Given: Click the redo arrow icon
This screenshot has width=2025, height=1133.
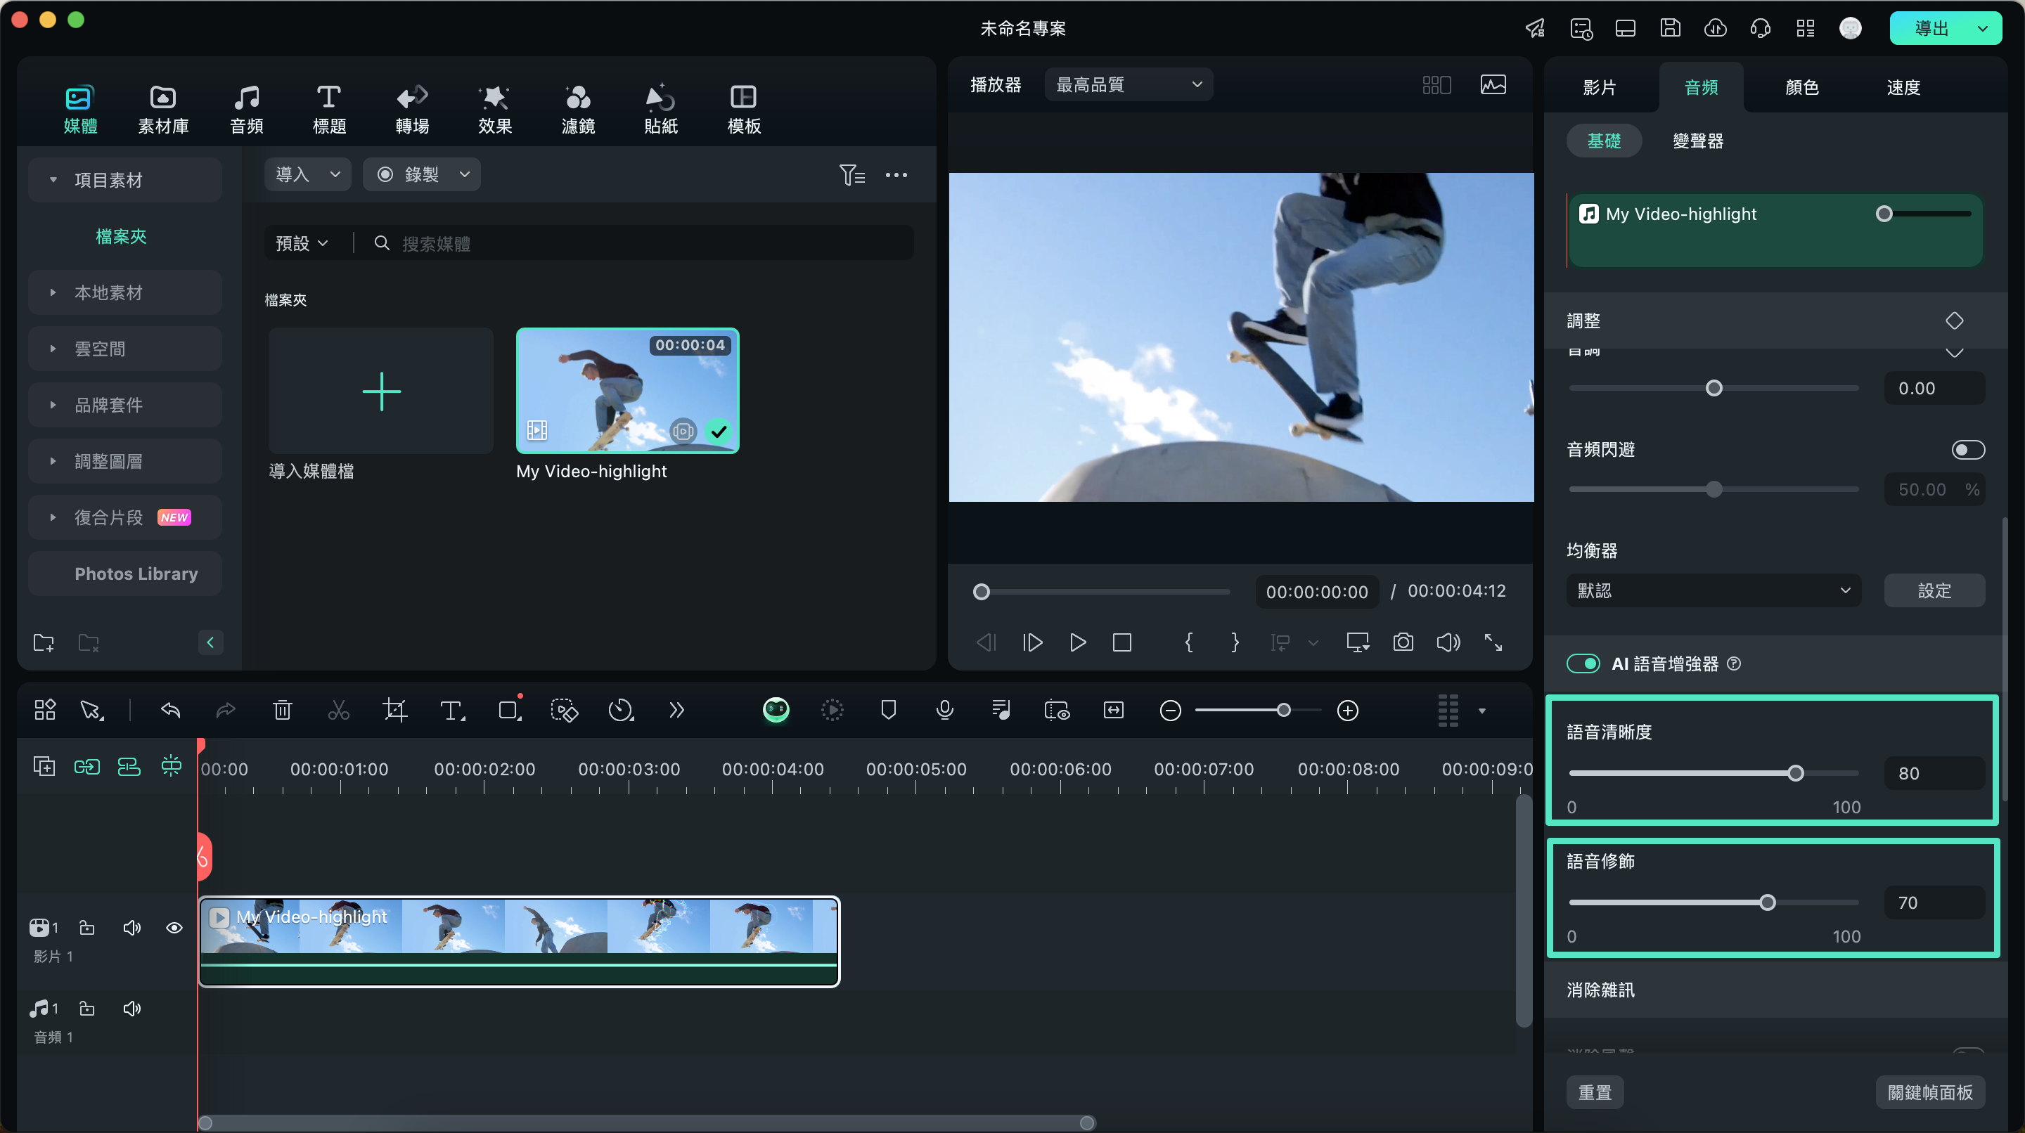Looking at the screenshot, I should pyautogui.click(x=226, y=711).
